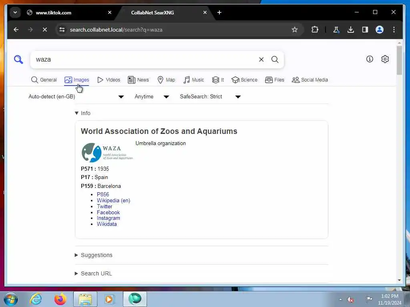Screen dimensions: 410x307
Task: Stop page loading with the X button
Action: pos(45,30)
